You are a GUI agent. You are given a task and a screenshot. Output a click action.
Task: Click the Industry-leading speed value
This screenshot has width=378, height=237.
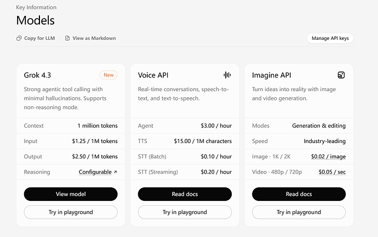[x=324, y=141]
